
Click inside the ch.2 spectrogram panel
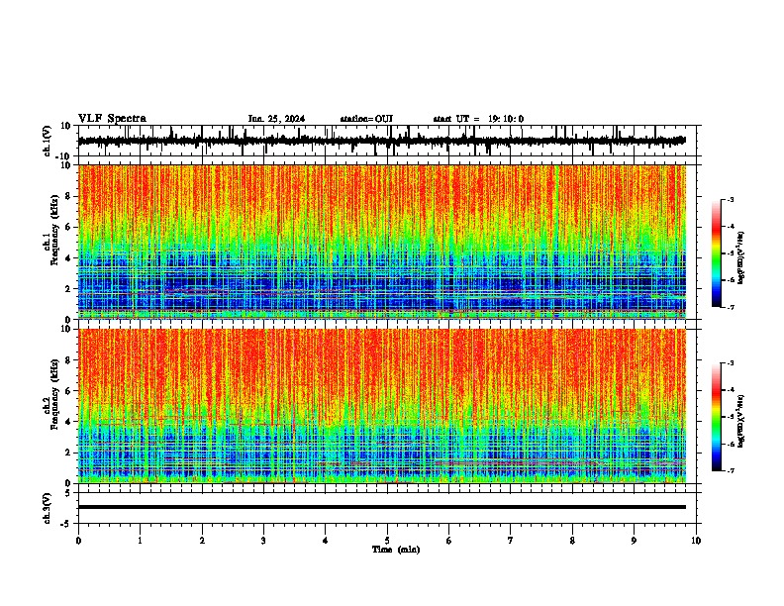pos(381,406)
